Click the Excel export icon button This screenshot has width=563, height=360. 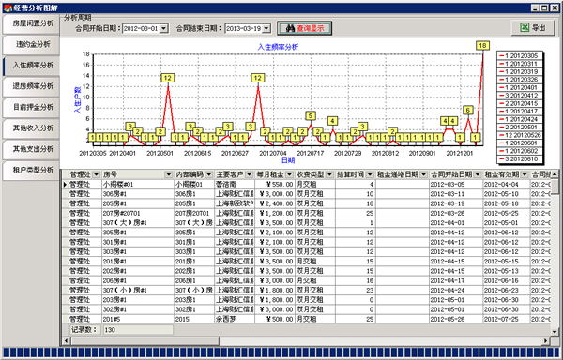533,27
